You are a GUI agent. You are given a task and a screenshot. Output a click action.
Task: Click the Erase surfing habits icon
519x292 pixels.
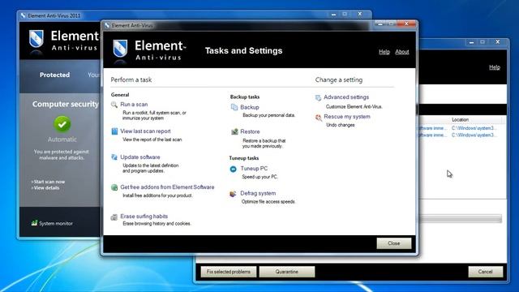coord(114,217)
